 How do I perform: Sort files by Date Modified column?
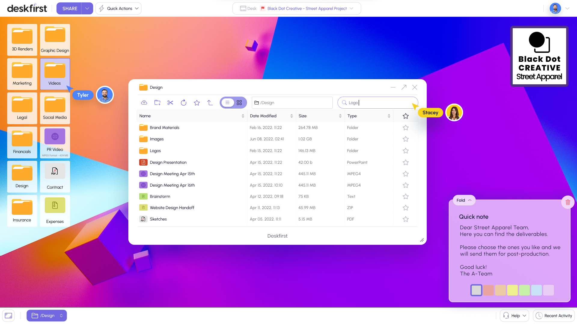coord(263,116)
